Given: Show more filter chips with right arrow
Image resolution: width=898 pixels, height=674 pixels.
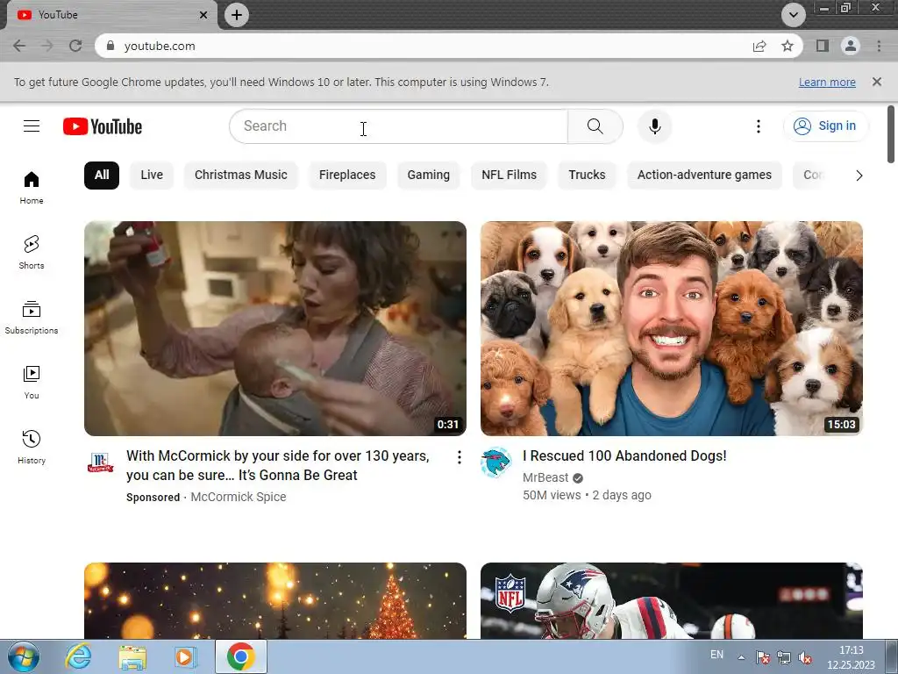Looking at the screenshot, I should point(859,176).
